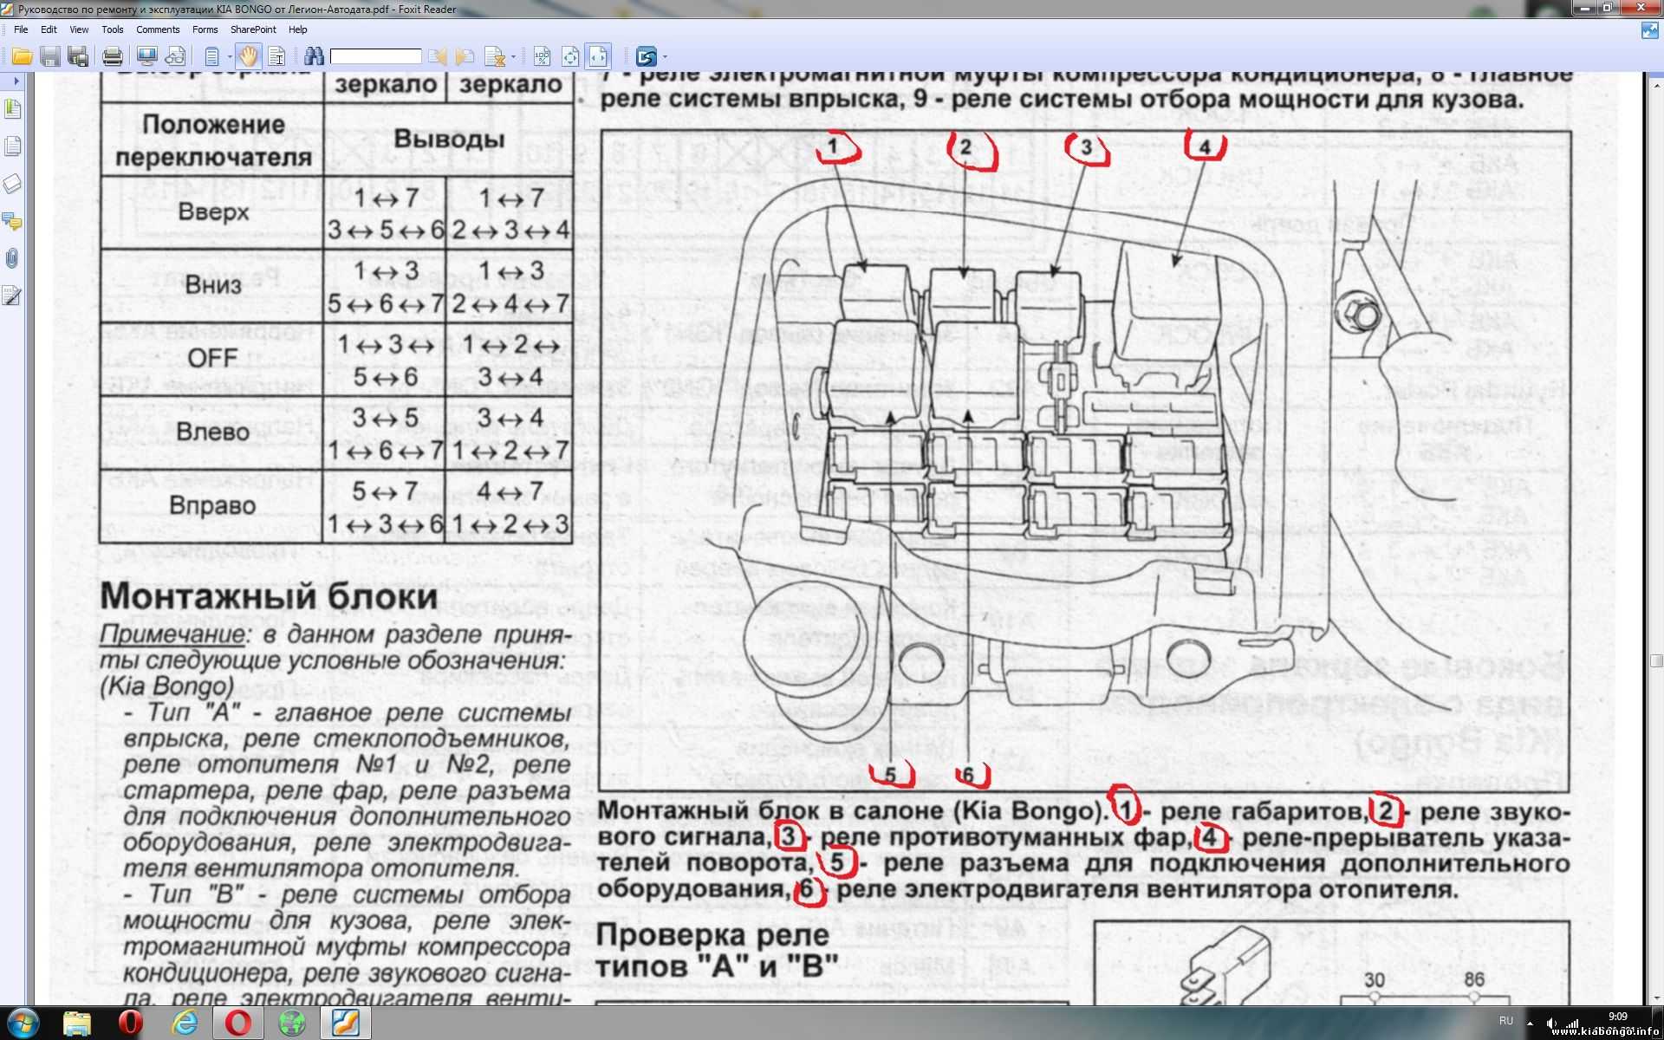Click table cell 'Вправо'
The height and width of the screenshot is (1040, 1664).
point(212,505)
